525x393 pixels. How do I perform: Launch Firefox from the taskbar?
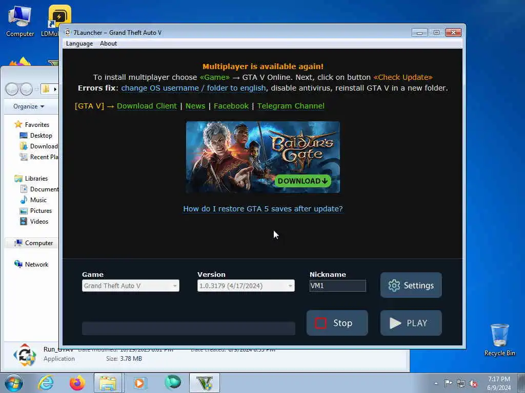click(x=77, y=383)
